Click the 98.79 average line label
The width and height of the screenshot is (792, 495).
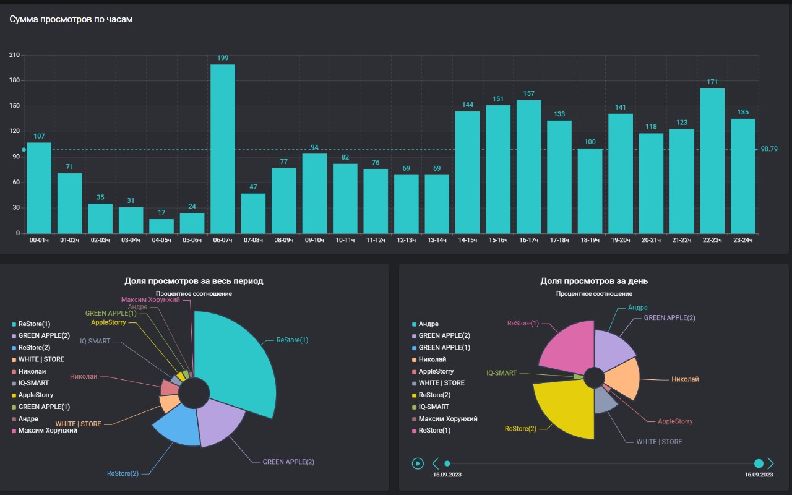click(769, 149)
